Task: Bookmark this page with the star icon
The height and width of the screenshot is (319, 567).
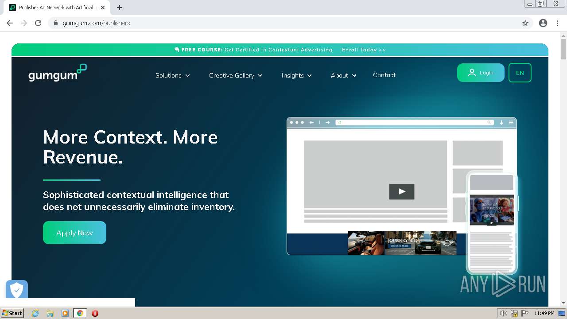Action: pos(525,23)
